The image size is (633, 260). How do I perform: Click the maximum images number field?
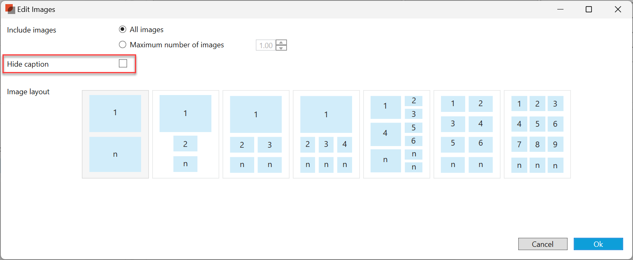pyautogui.click(x=266, y=45)
